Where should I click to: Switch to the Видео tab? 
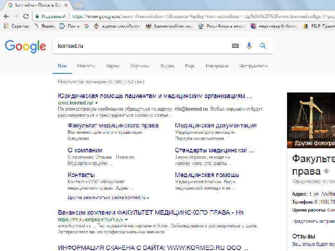tap(167, 66)
